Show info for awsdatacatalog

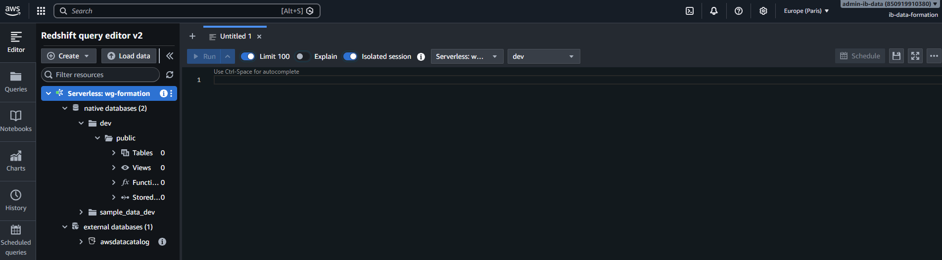162,242
